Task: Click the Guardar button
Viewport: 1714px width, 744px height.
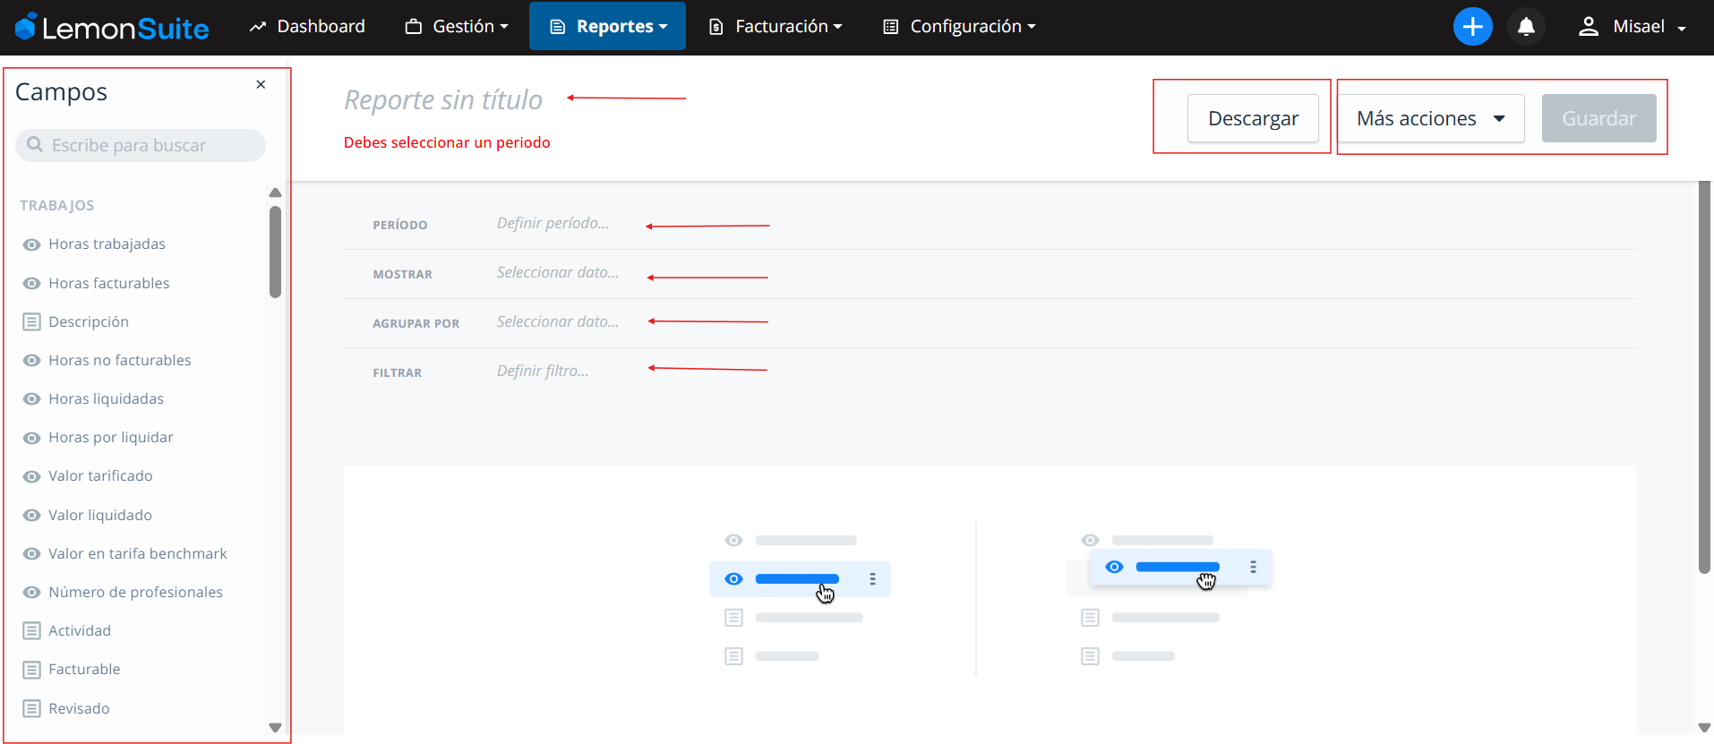Action: click(x=1598, y=118)
